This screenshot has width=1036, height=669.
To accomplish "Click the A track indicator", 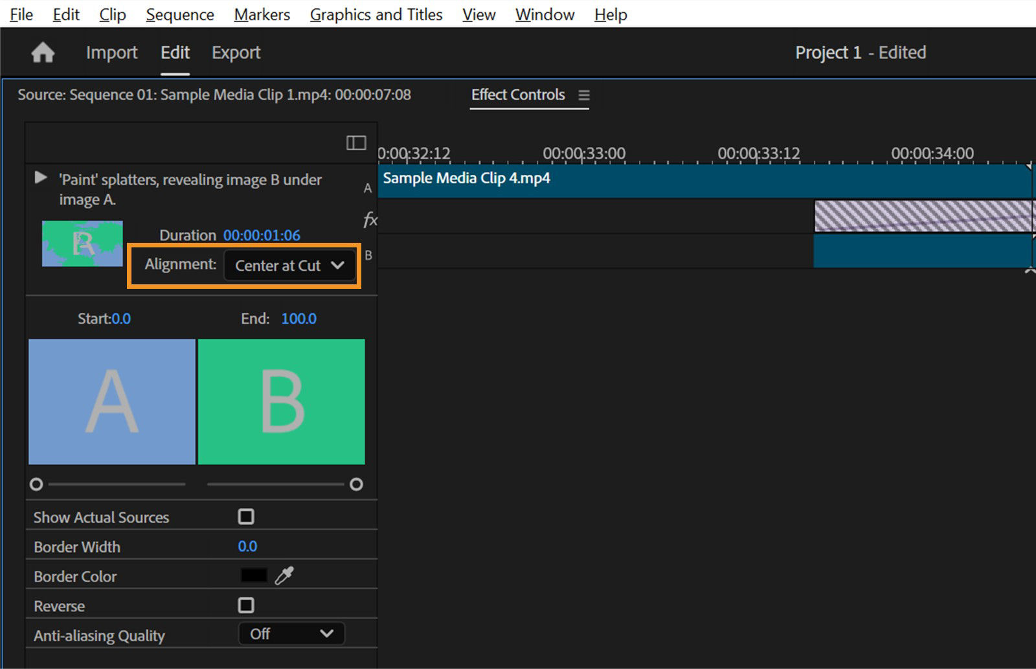I will (x=367, y=188).
